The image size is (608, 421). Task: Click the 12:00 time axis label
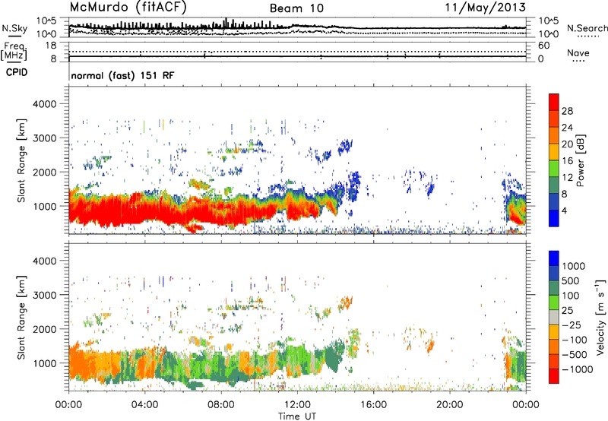point(297,405)
